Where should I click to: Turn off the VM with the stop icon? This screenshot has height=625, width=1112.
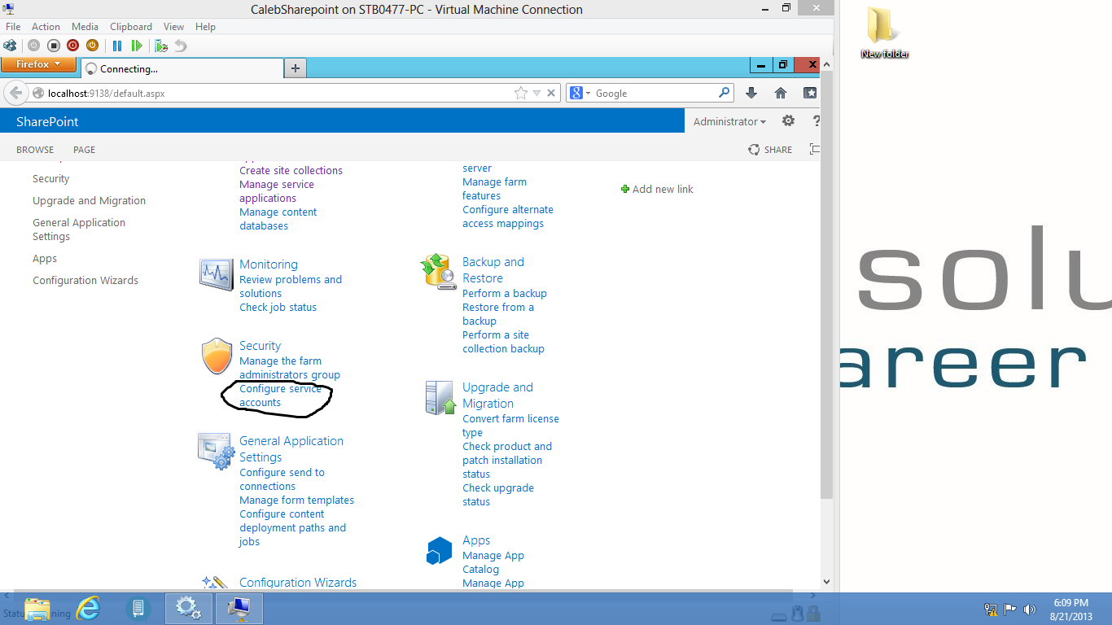click(x=53, y=46)
